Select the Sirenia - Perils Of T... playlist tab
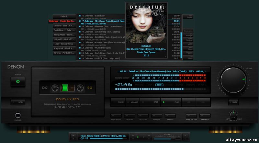The height and width of the screenshot is (143, 259). 64,53
